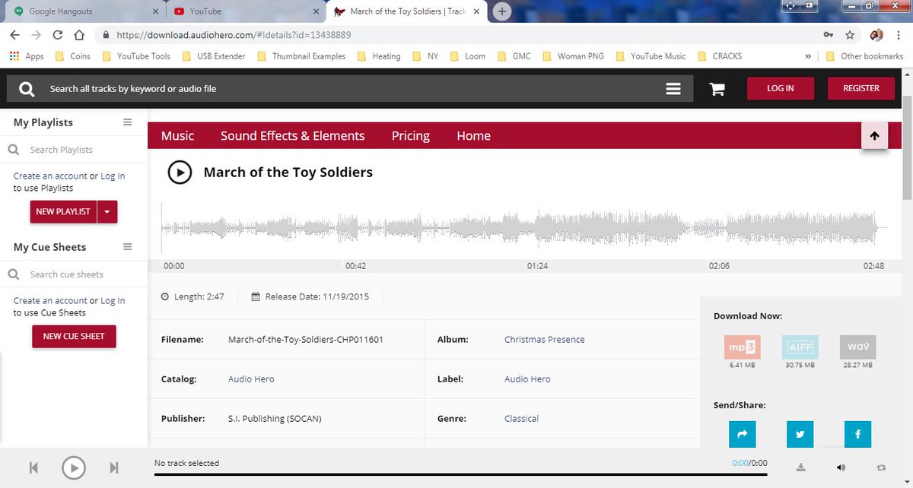This screenshot has width=913, height=488.
Task: Click the LOG IN button
Action: click(781, 88)
